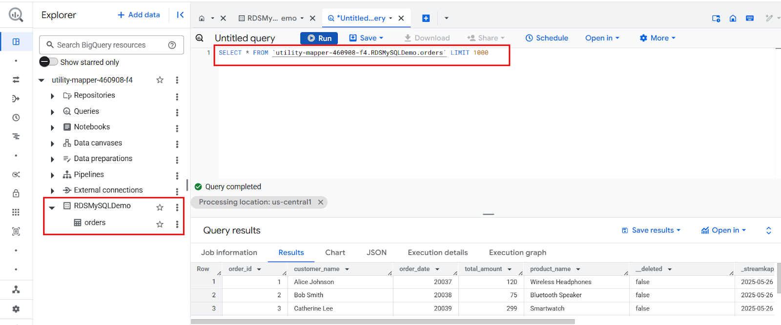Open the More dropdown menu
This screenshot has width=781, height=325.
(x=658, y=38)
